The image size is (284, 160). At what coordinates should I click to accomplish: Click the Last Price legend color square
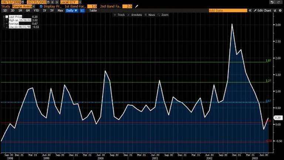(x=7, y=17)
